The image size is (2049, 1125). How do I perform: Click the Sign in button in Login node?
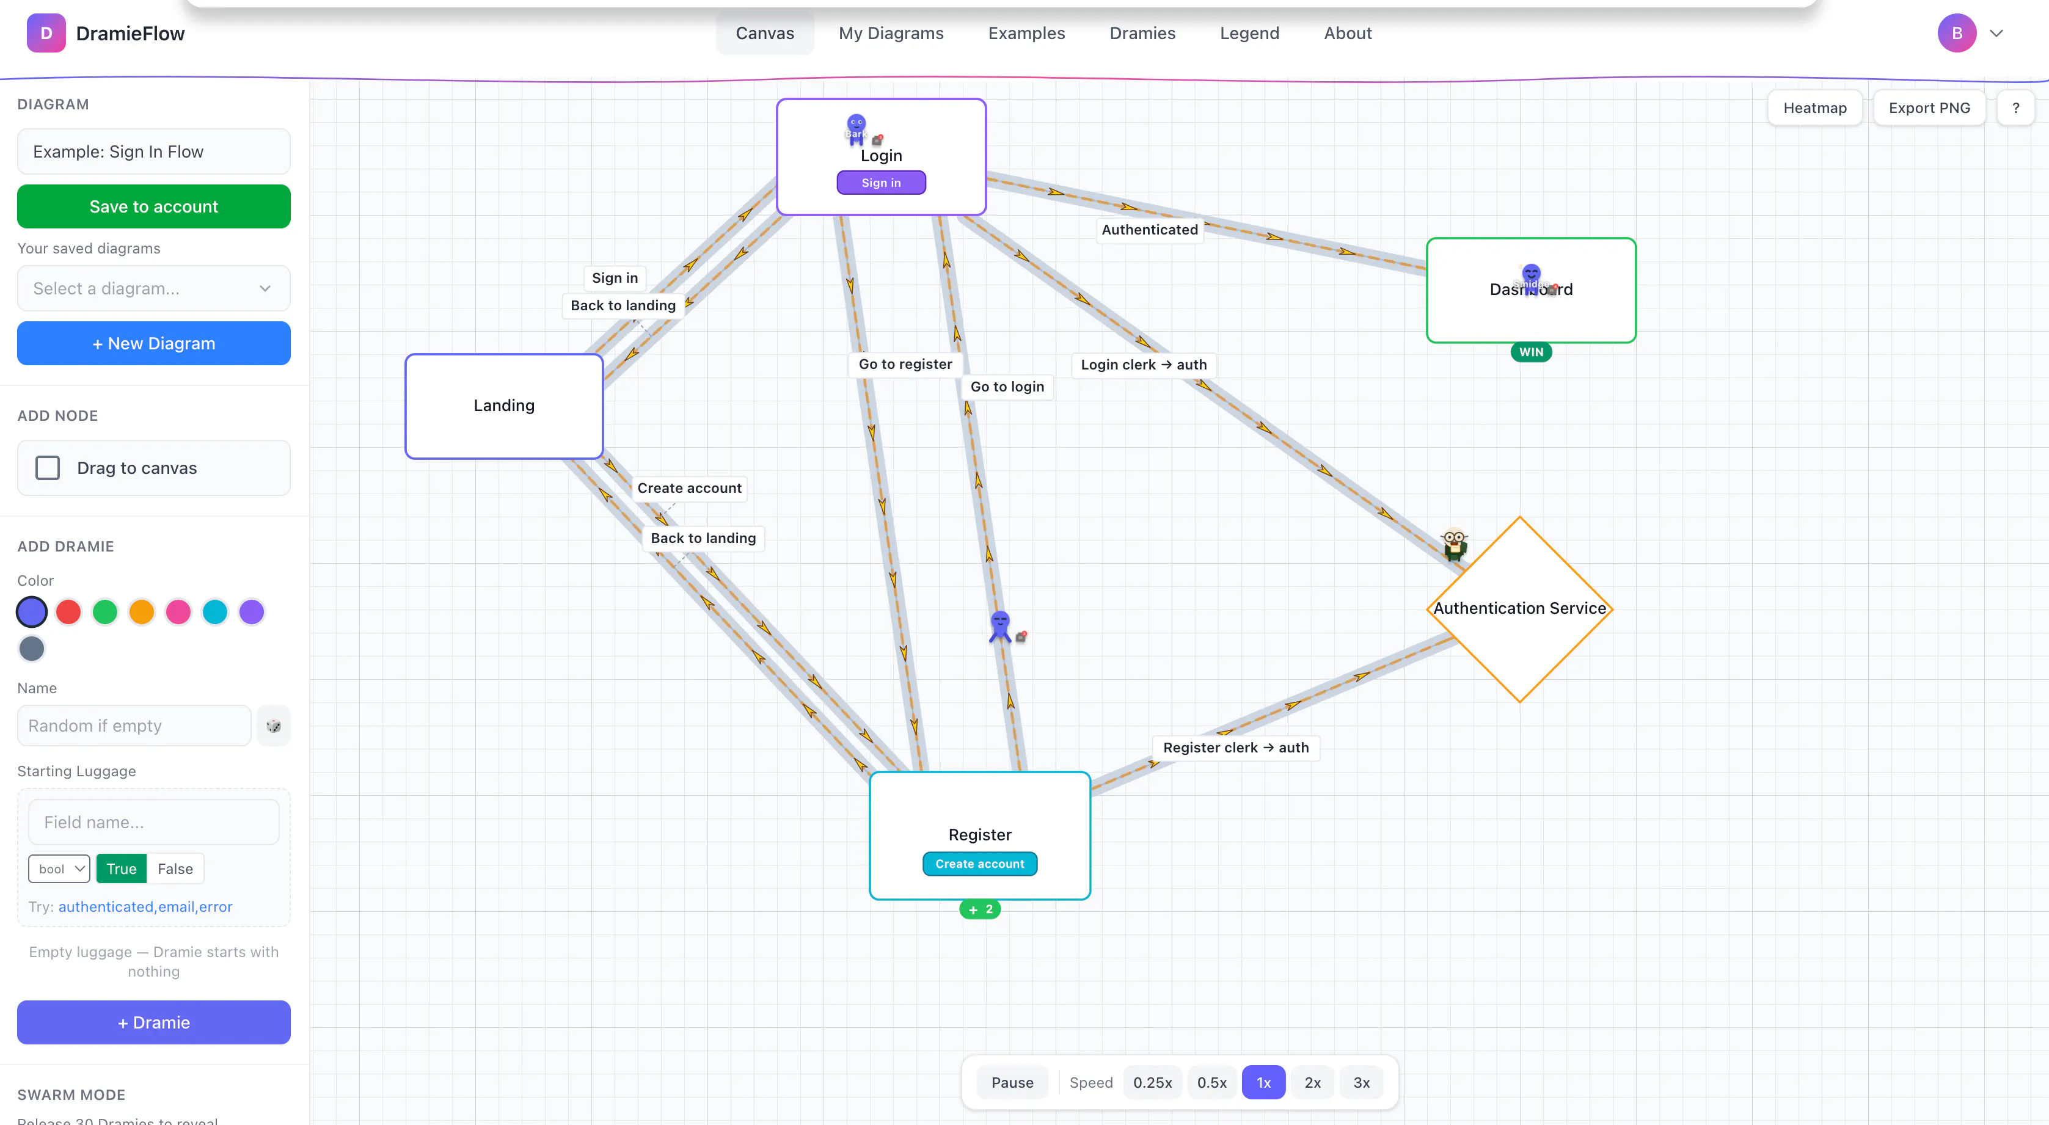pos(880,183)
